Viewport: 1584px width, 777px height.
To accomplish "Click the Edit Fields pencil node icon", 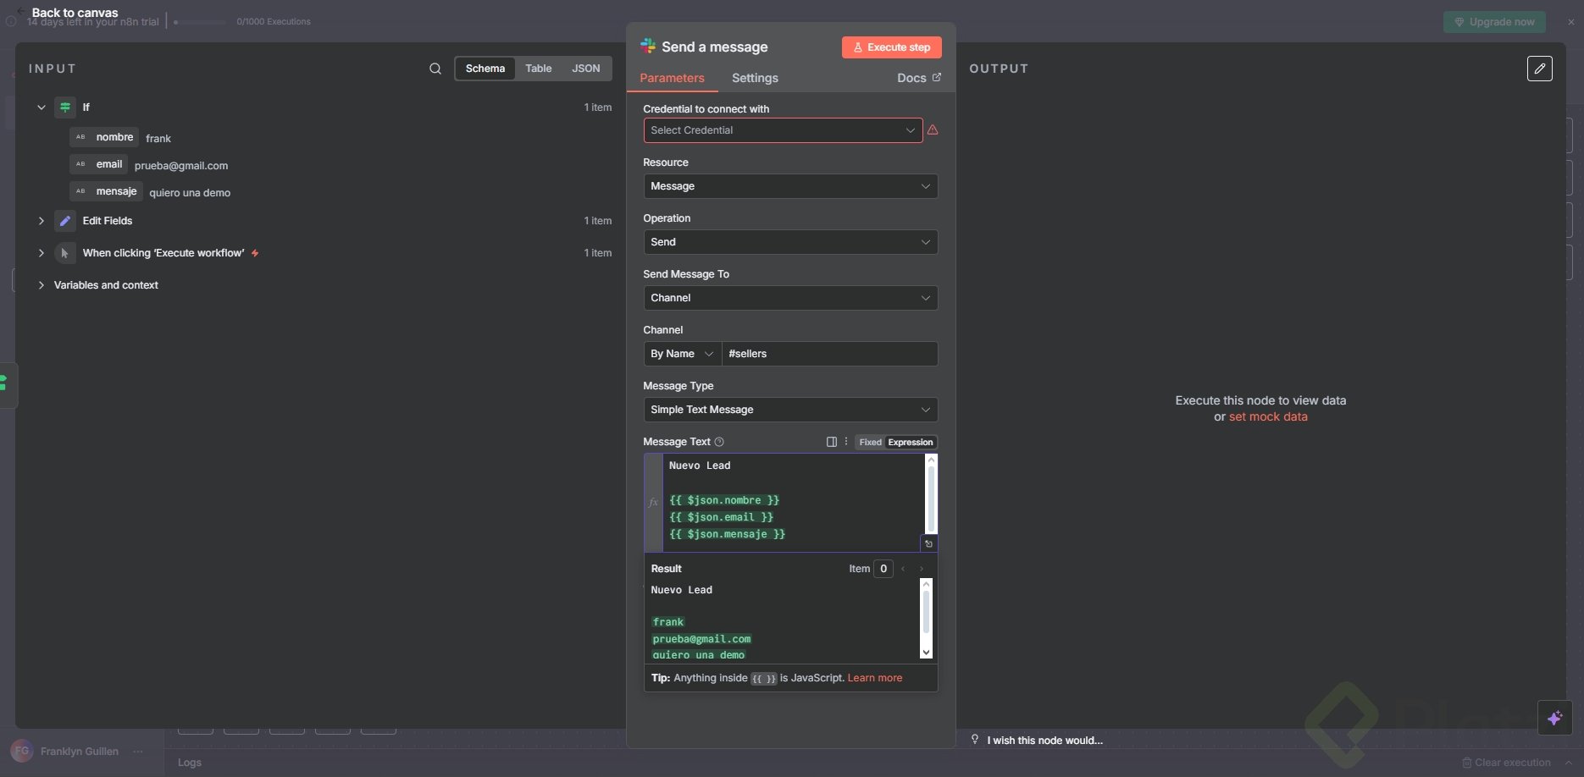I will 64,221.
